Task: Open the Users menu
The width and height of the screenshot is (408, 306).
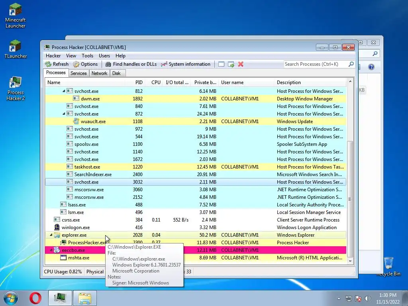Action: tap(104, 56)
